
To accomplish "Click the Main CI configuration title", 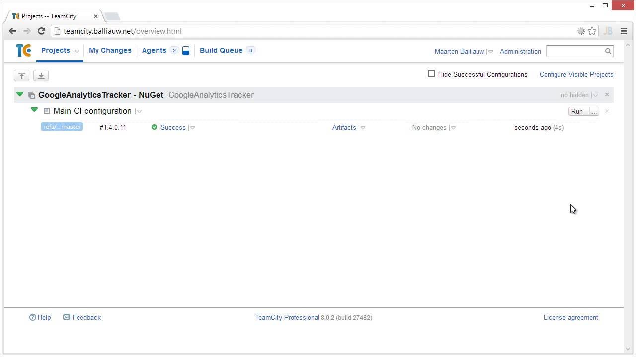I will (x=92, y=111).
